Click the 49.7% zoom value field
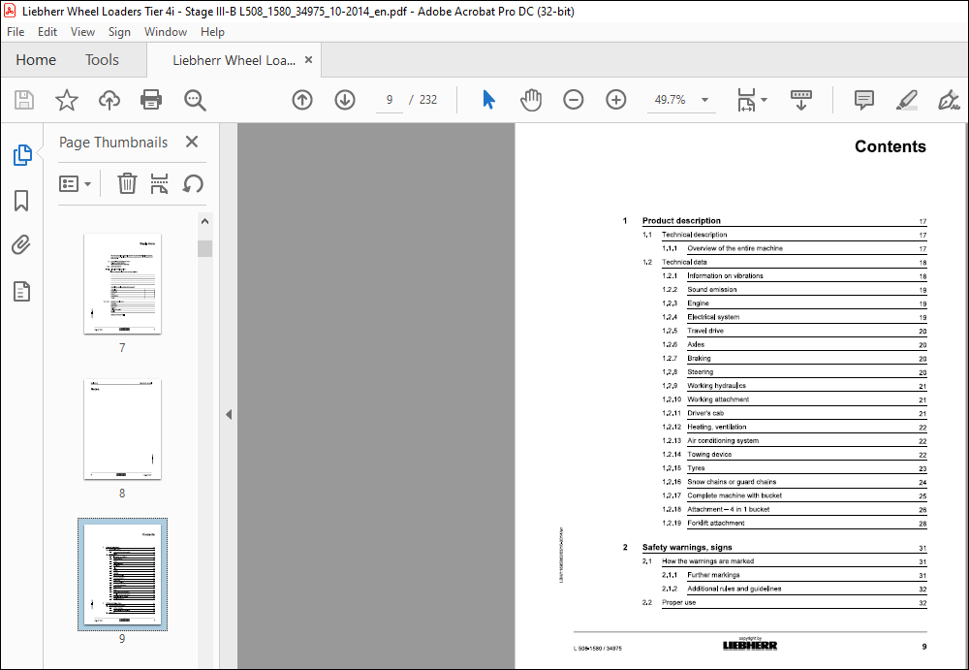Viewport: 969px width, 670px height. point(671,100)
